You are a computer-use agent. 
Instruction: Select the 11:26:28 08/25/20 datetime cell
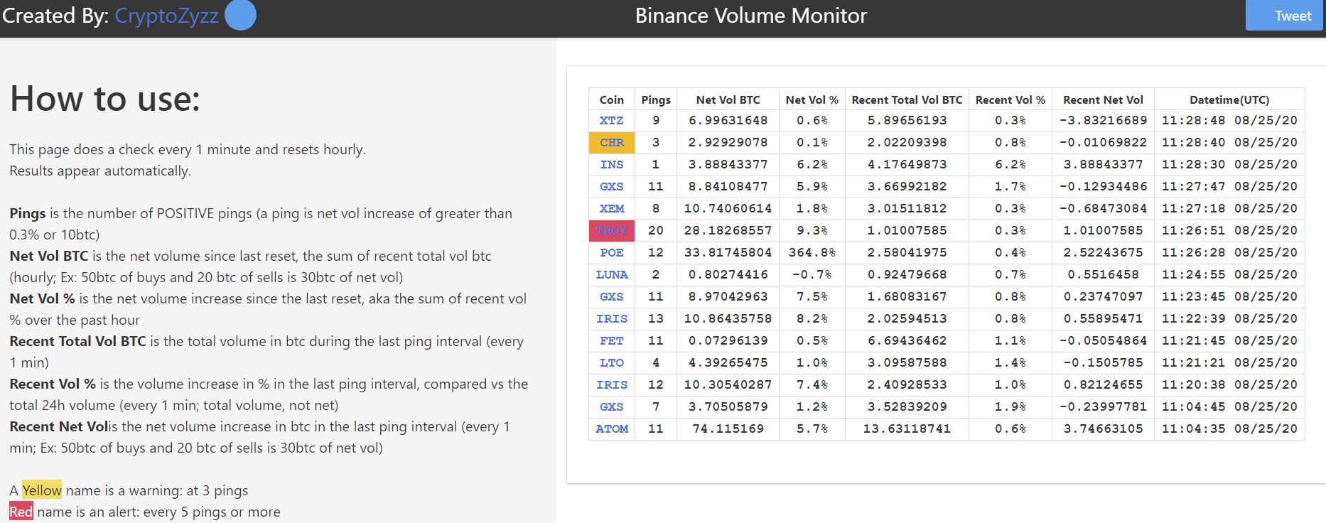[x=1229, y=253]
